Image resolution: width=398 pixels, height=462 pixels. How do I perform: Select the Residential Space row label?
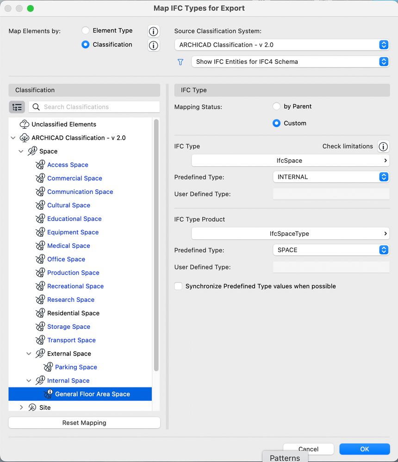pos(74,313)
